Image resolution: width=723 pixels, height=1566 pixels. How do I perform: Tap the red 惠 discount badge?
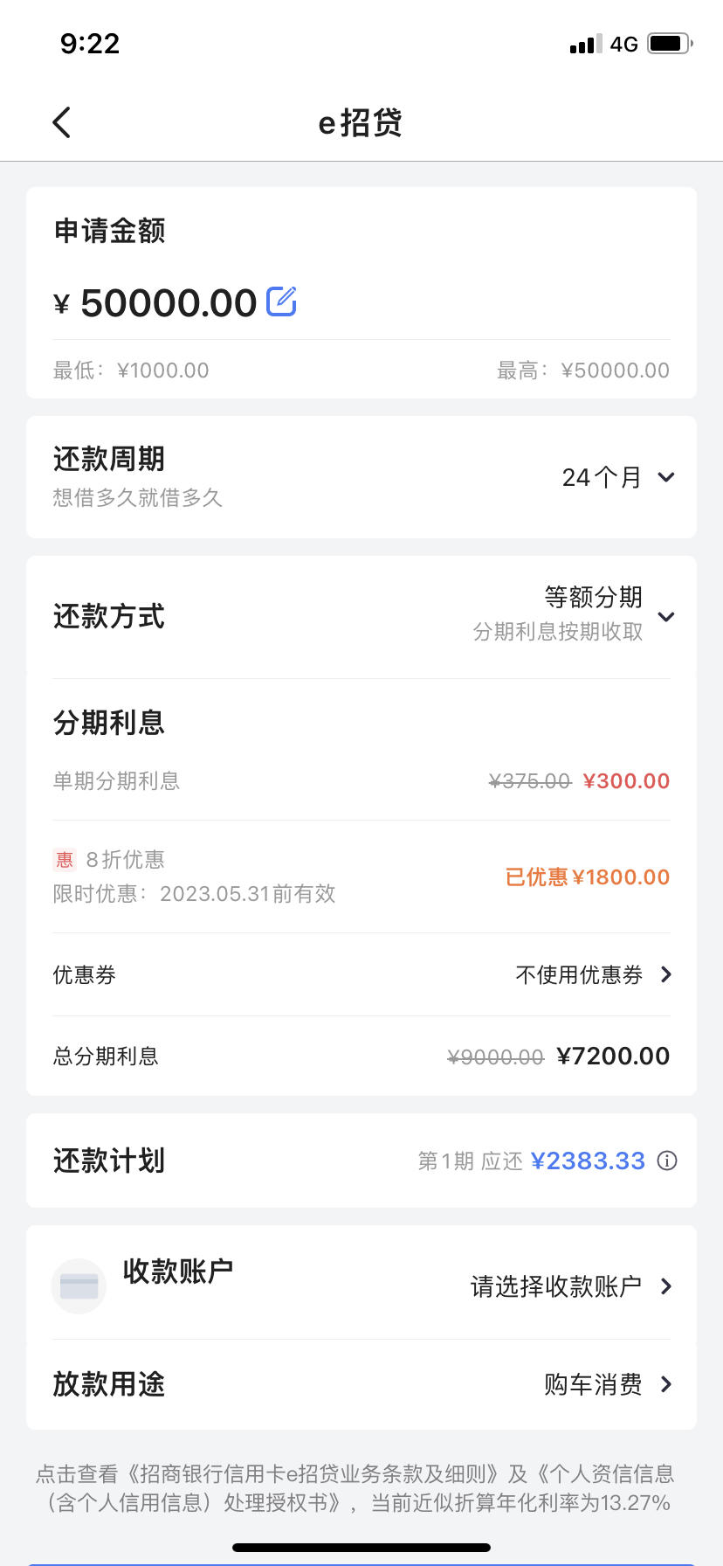[65, 860]
